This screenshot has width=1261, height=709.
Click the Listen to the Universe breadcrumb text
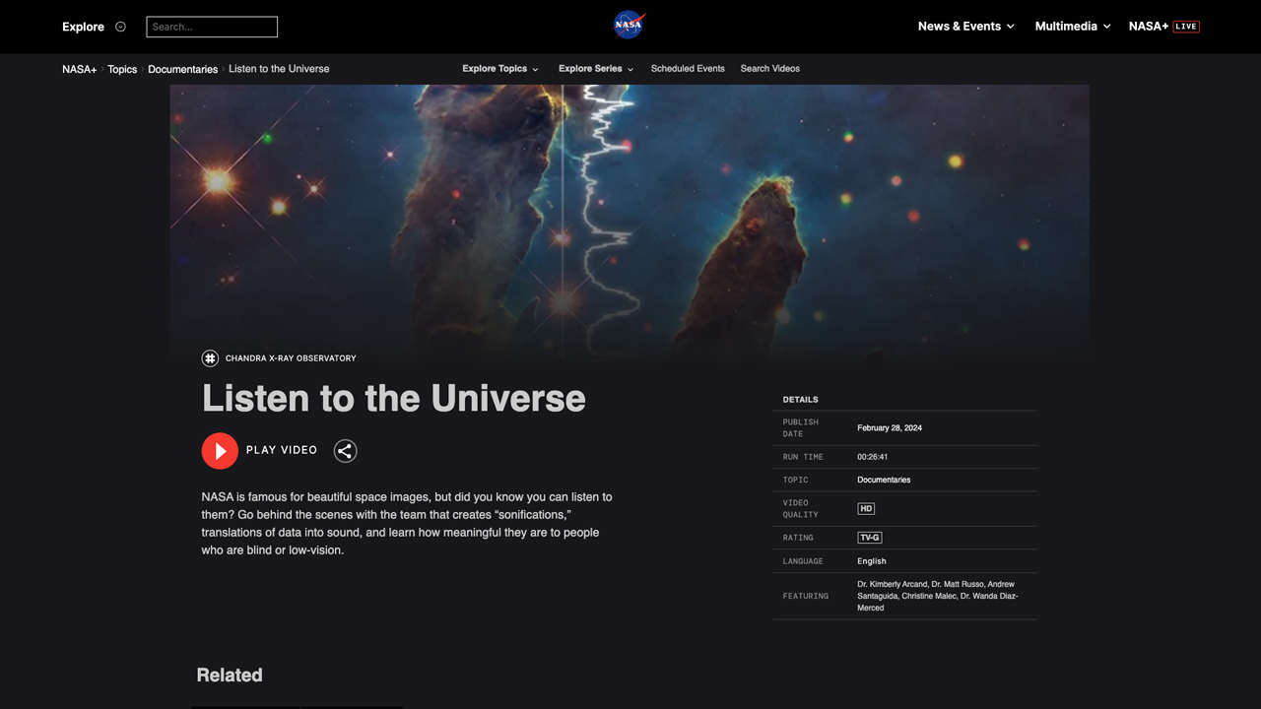(279, 69)
